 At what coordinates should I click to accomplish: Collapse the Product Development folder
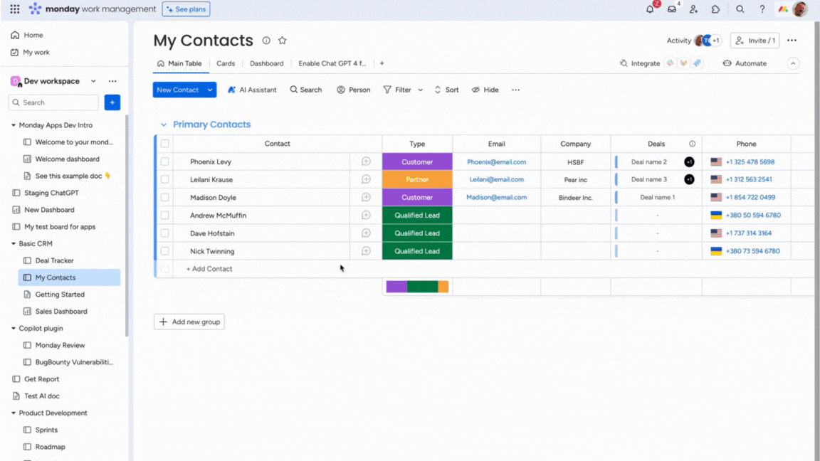pyautogui.click(x=14, y=413)
